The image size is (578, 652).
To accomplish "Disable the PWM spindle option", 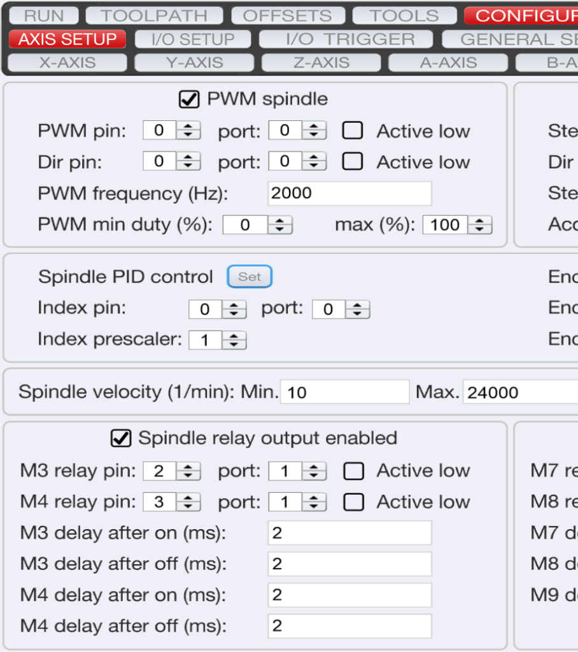I will [x=188, y=99].
